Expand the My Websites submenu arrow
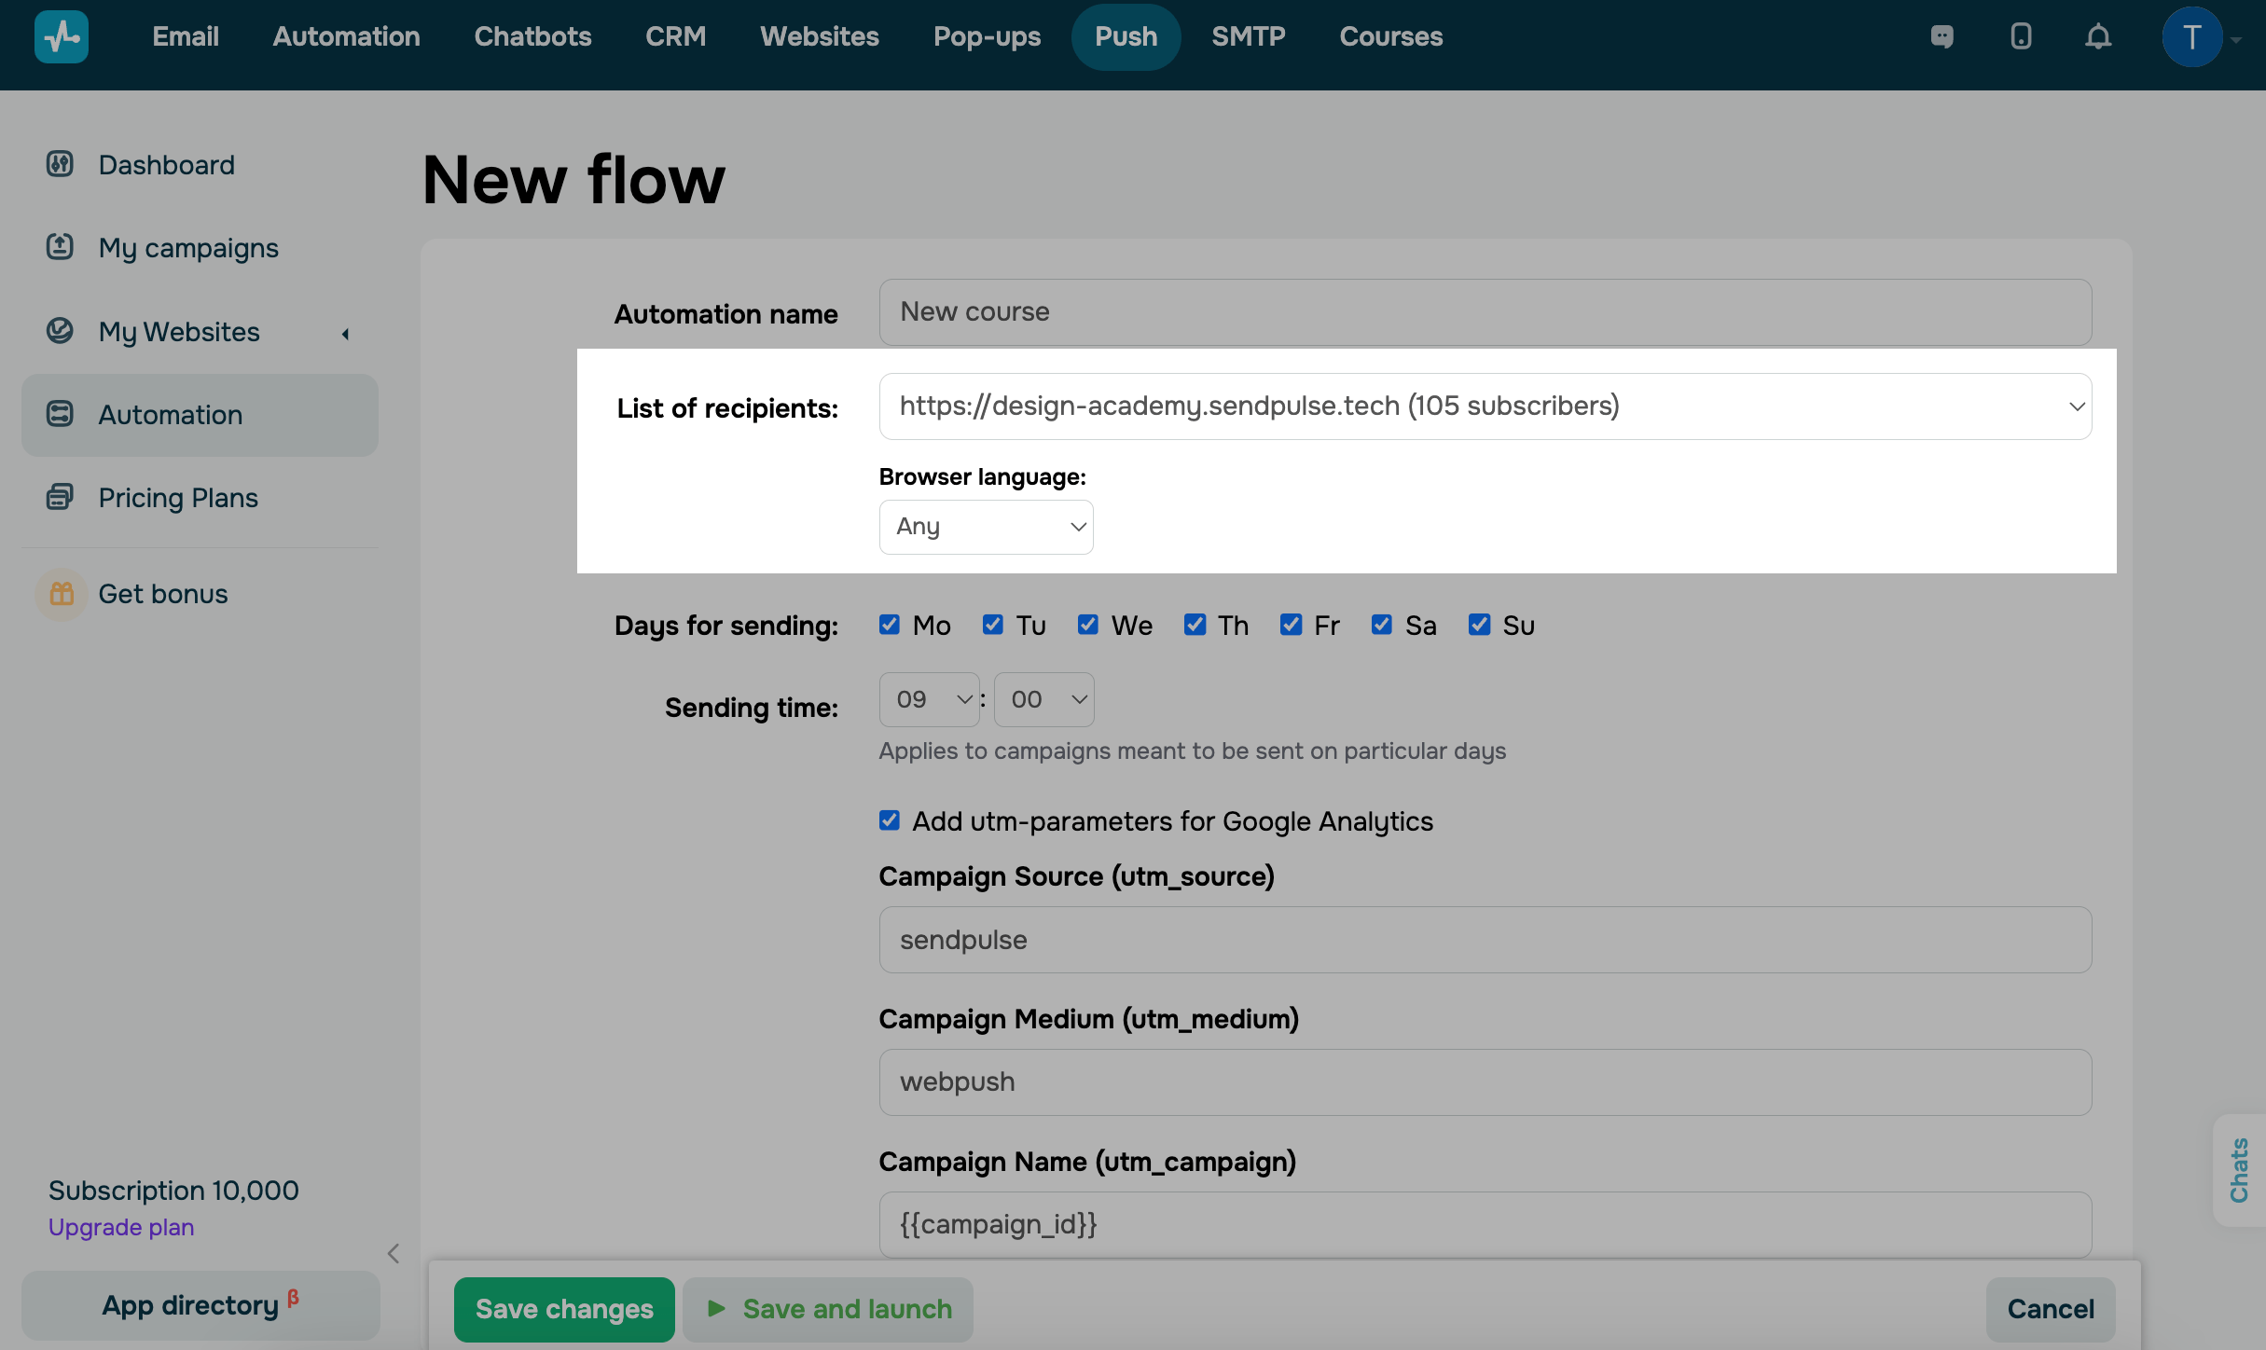Screen dimensions: 2266x1350 346,333
